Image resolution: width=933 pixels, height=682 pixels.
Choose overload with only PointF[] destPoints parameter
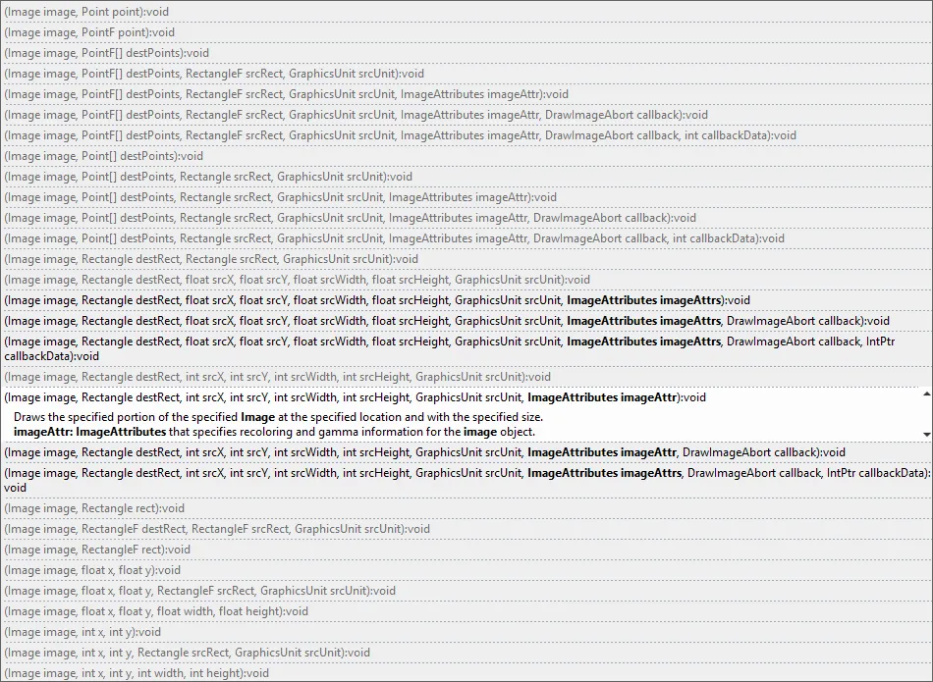(107, 53)
